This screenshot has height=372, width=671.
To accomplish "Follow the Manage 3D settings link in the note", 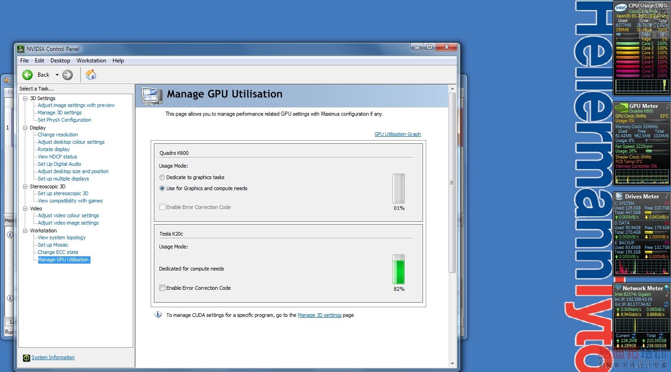I will tap(320, 315).
